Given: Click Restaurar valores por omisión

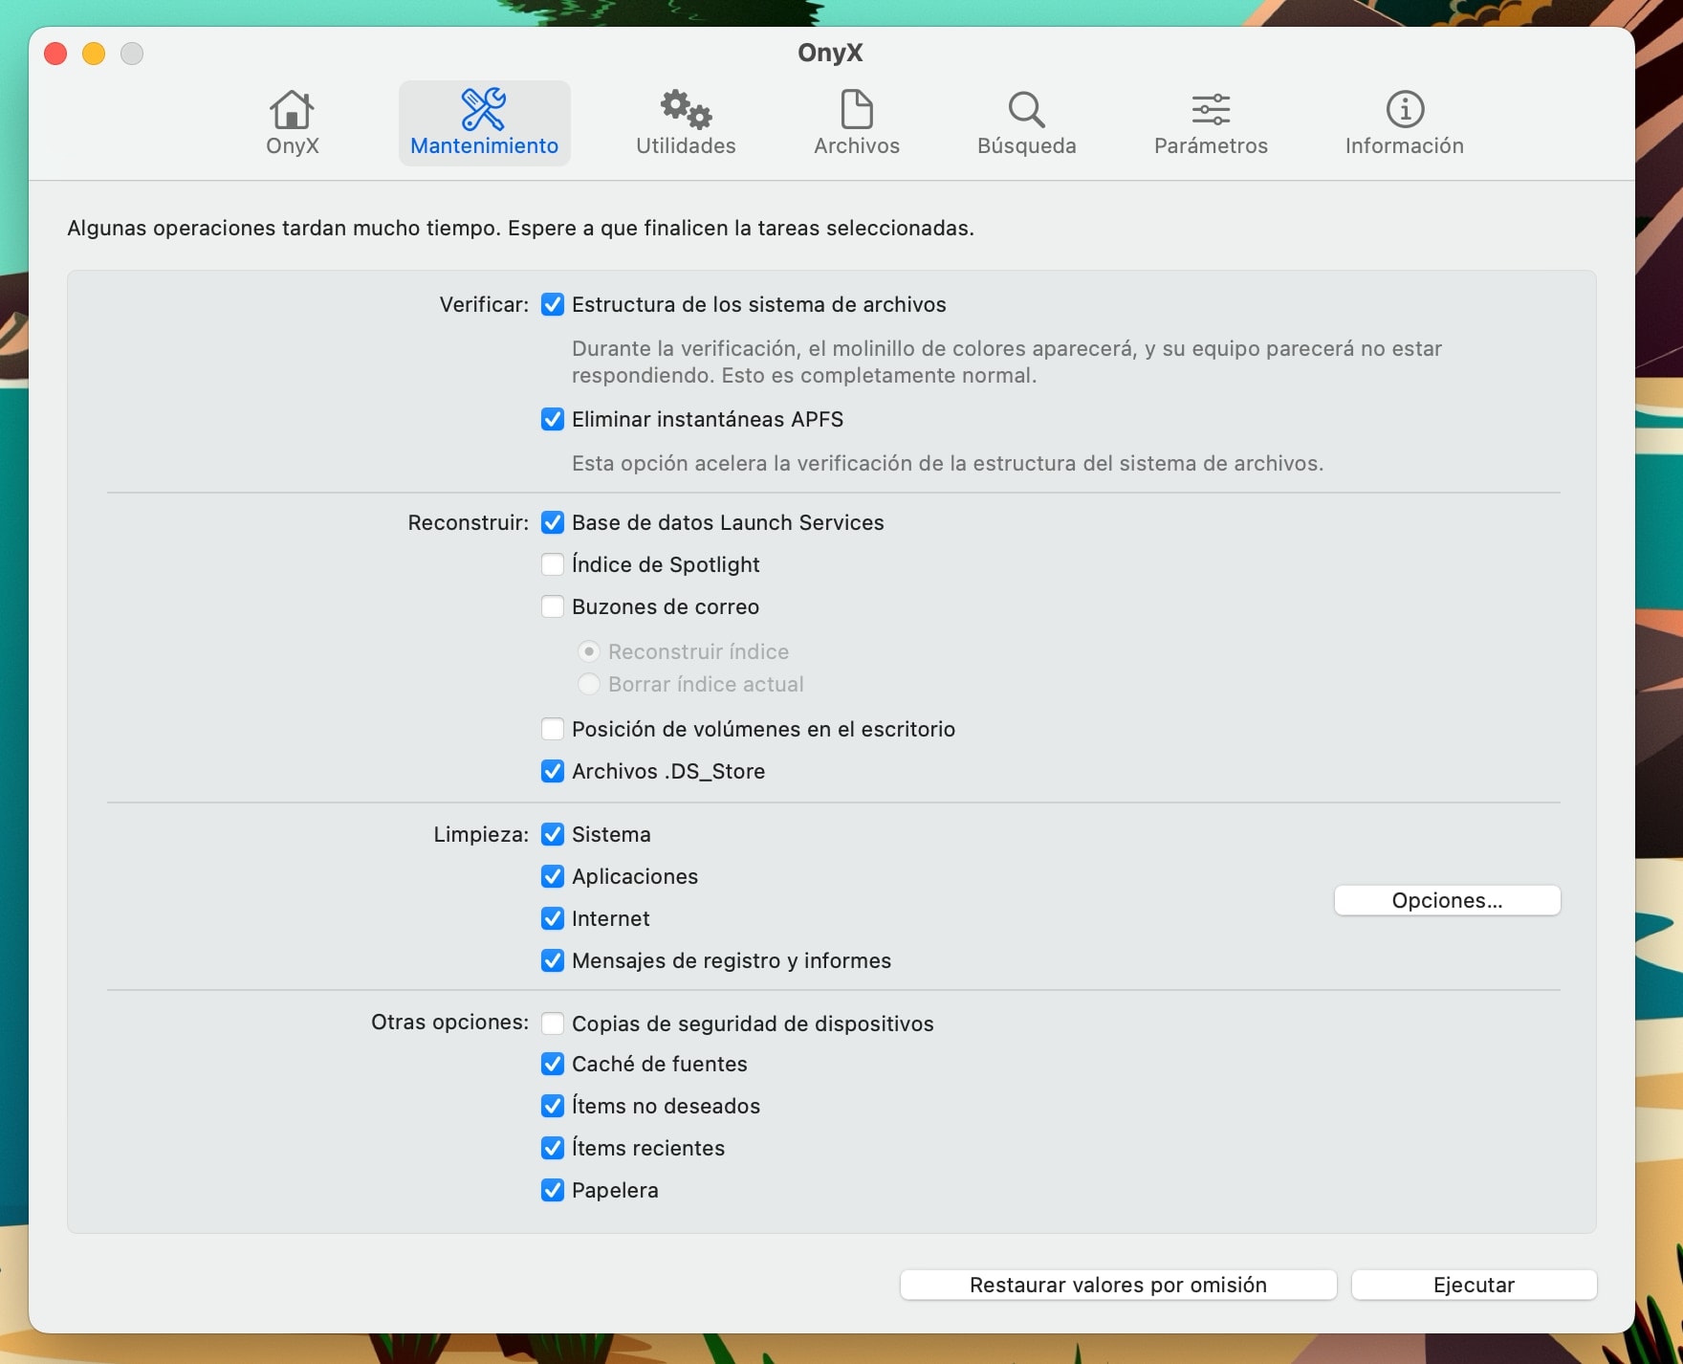Looking at the screenshot, I should 1118,1285.
